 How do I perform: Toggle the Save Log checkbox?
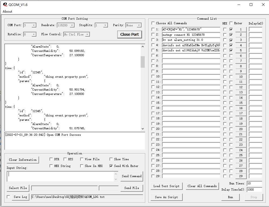[8, 197]
